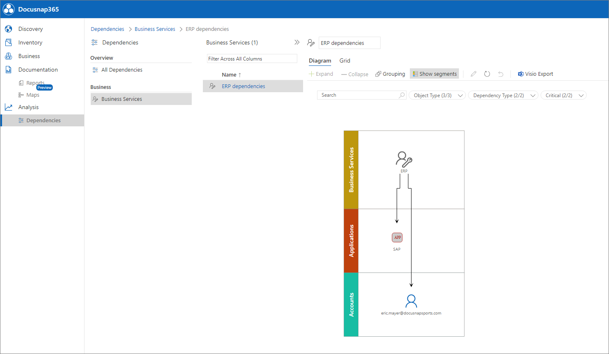This screenshot has width=609, height=354.
Task: Click the Business Services breadcrumb link
Action: coord(155,29)
